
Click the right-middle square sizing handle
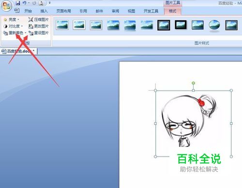click(231, 123)
